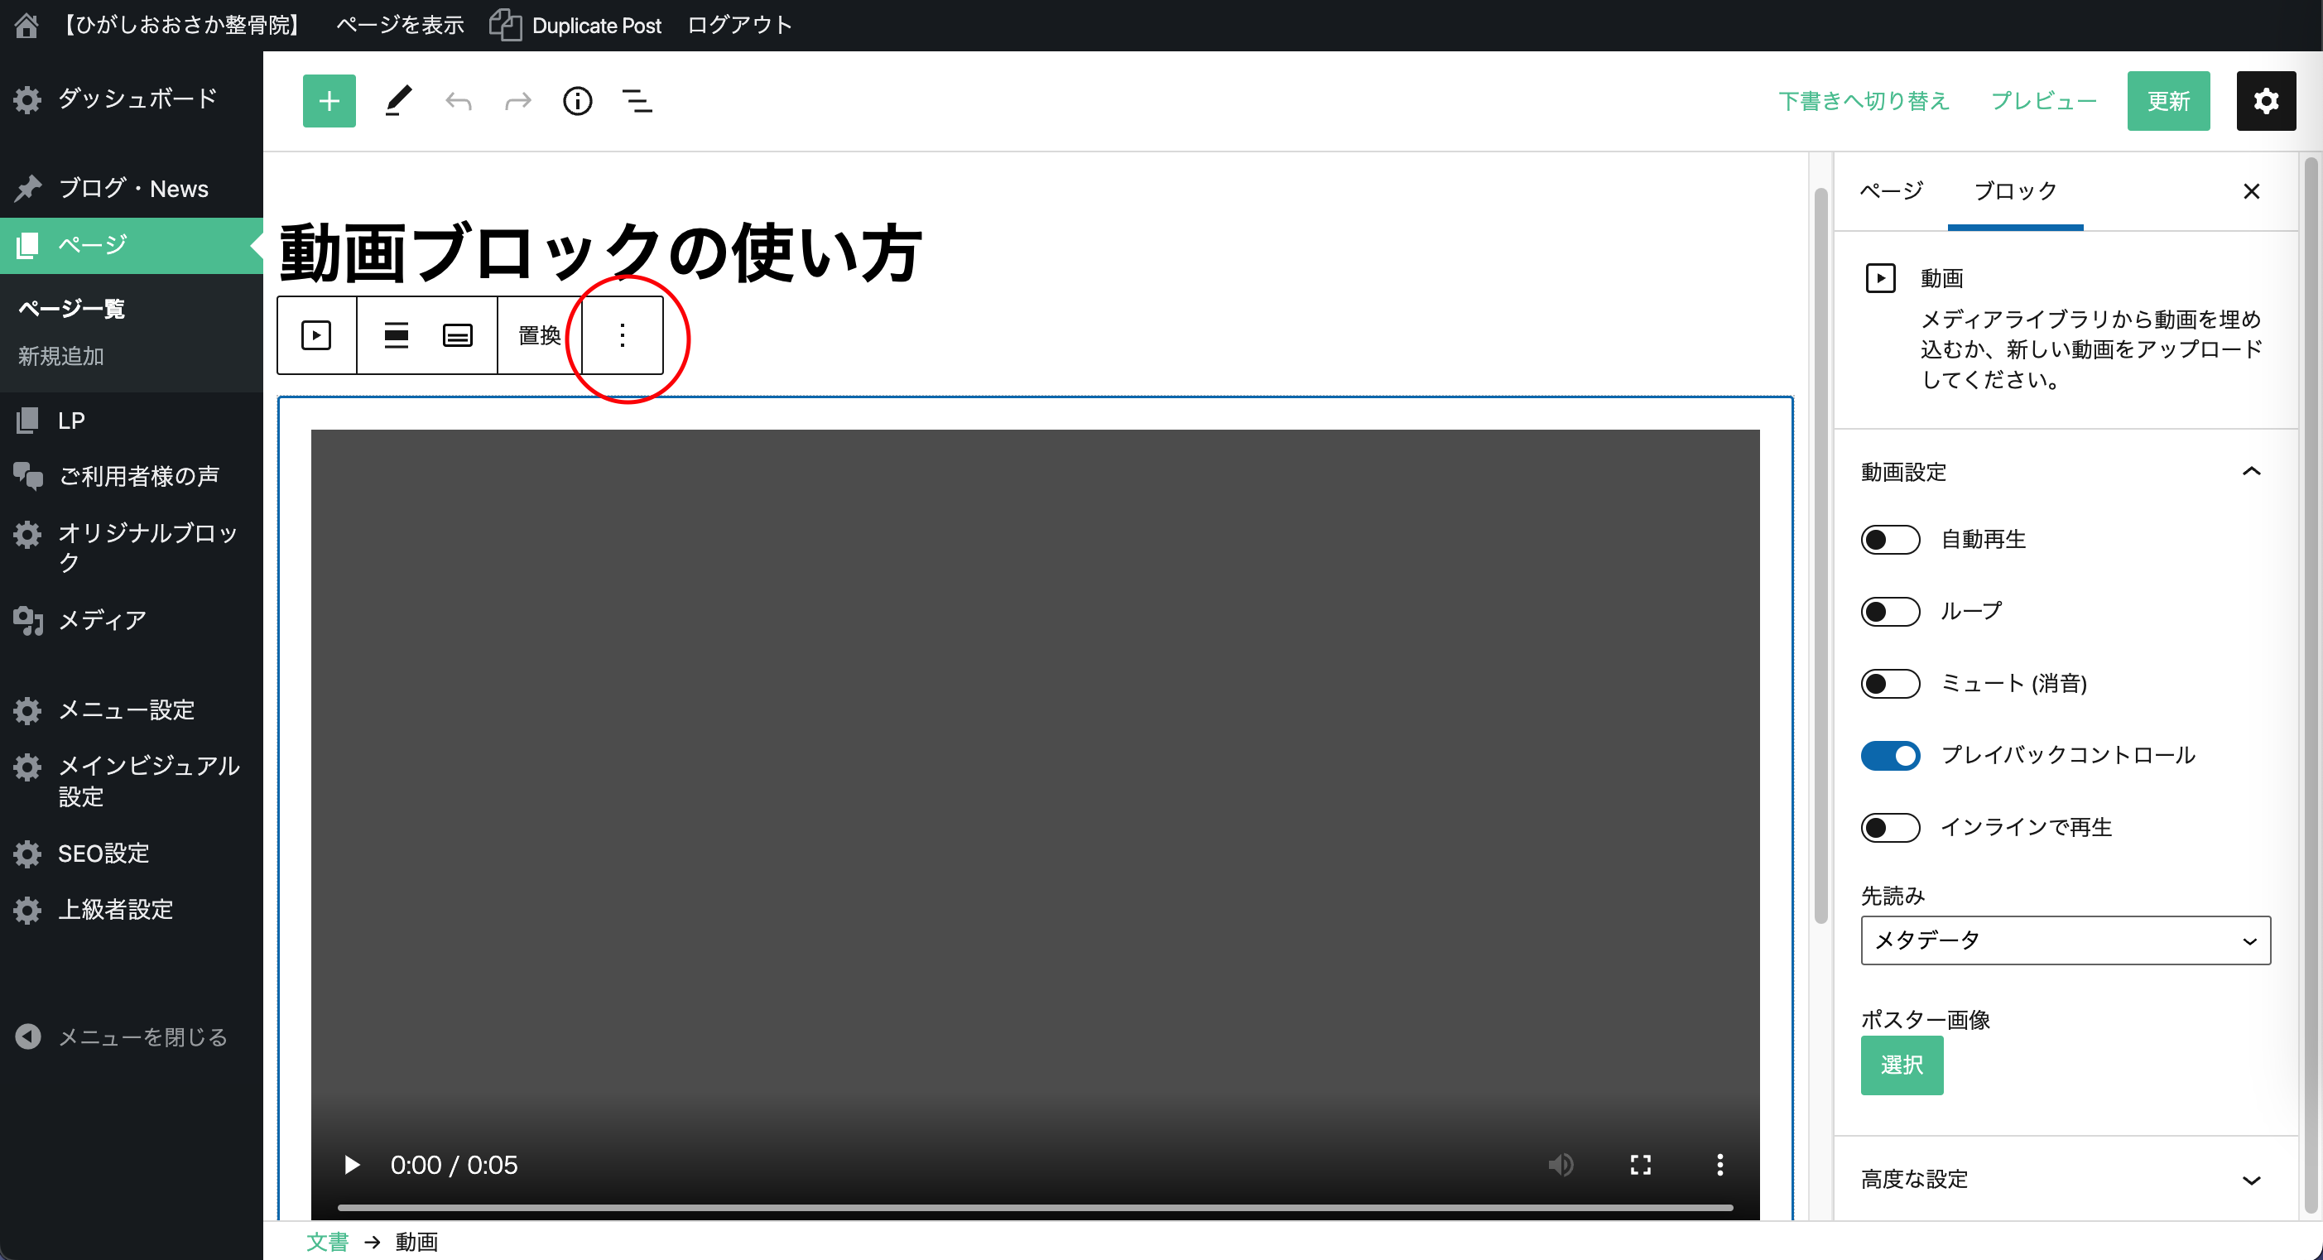The width and height of the screenshot is (2323, 1260).
Task: Turn on the ループ loop toggle
Action: coord(1890,612)
